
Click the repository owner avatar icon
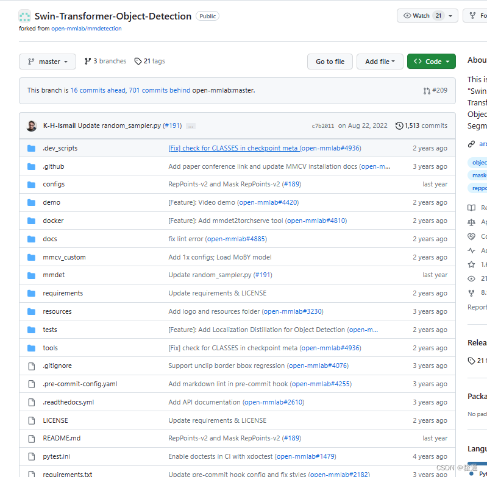coord(24,16)
